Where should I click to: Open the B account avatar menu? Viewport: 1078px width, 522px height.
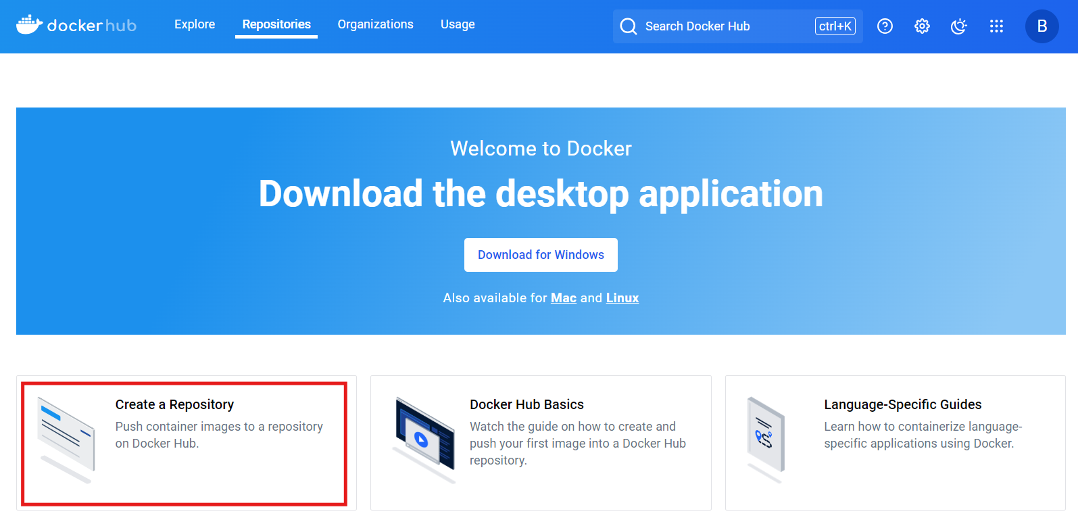point(1042,26)
